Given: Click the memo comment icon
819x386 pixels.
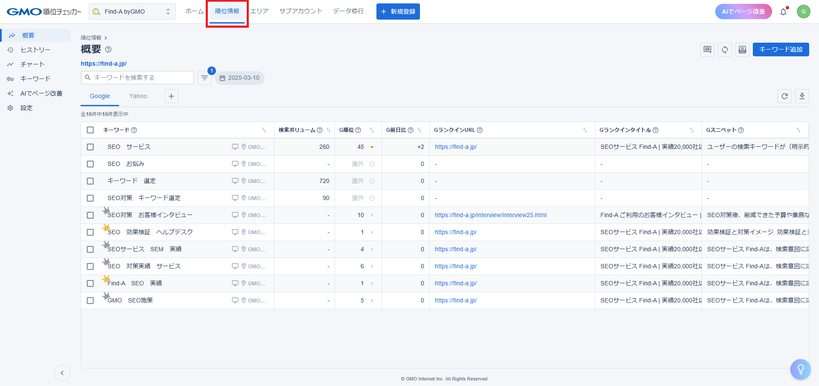Looking at the screenshot, I should tap(707, 49).
